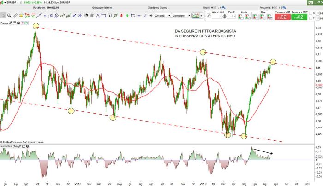Click the Prezzo panel label
Screen dimensions: 323x186
coord(5,23)
